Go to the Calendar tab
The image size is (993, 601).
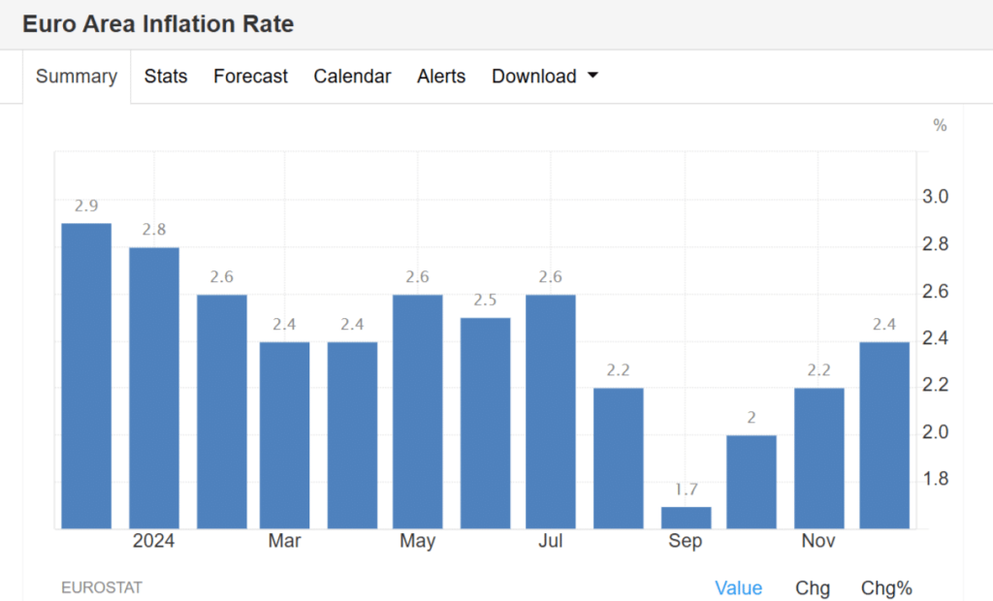352,77
